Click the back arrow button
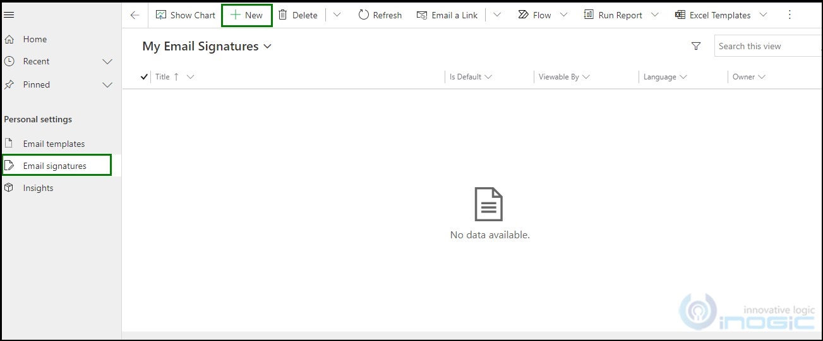 (135, 15)
